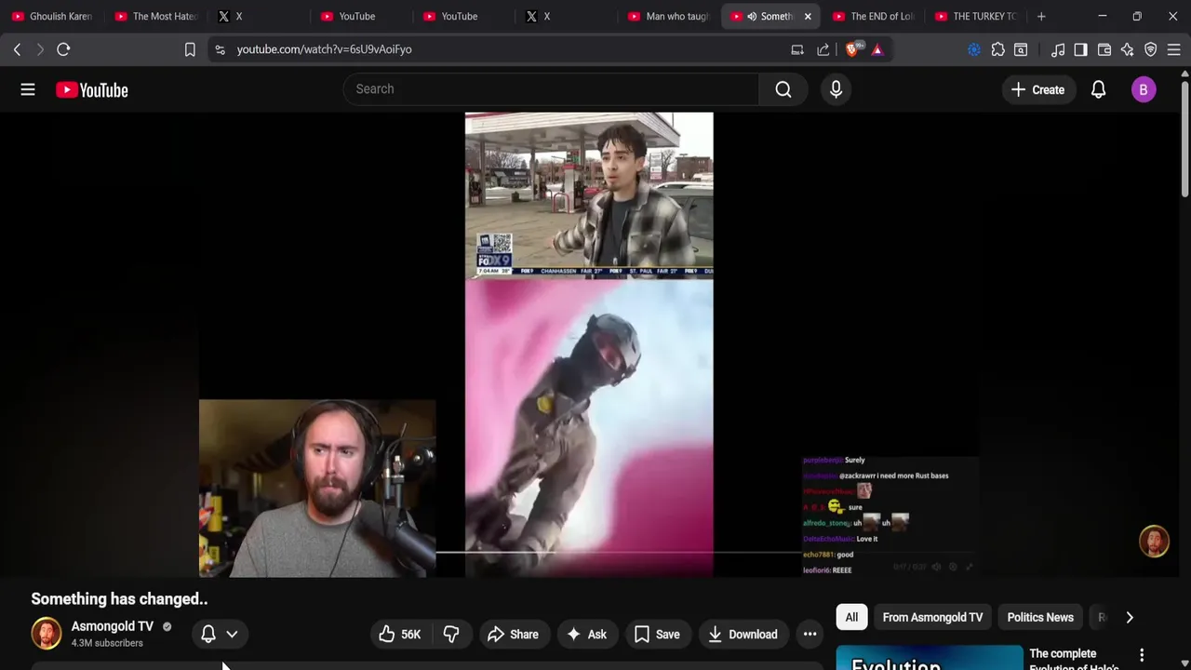Focus the YouTube Search input field
1191x670 pixels.
(552, 89)
